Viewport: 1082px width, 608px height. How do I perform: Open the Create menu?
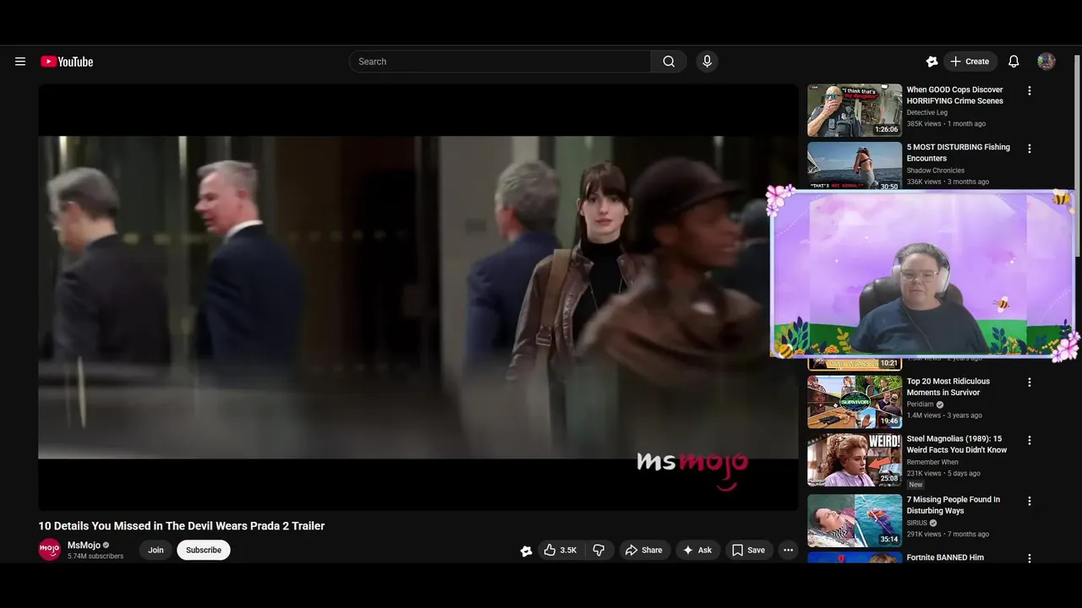970,62
